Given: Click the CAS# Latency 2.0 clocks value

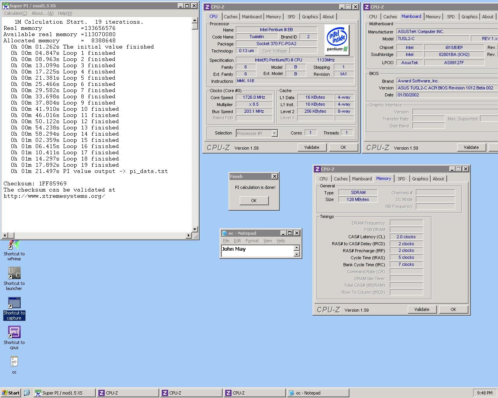Looking at the screenshot, I should [406, 237].
